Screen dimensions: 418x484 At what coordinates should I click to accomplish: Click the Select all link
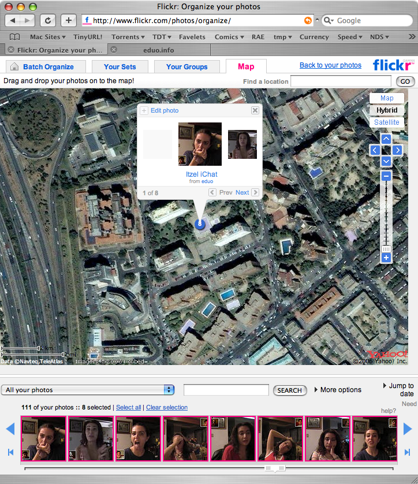pos(128,407)
